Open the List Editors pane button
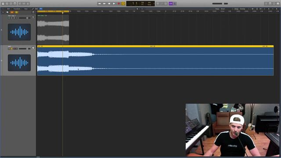 pyautogui.click(x=267, y=4)
